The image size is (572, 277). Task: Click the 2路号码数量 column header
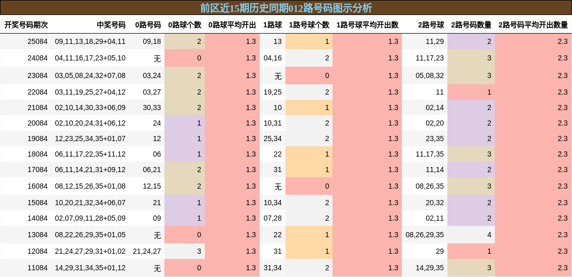coord(471,25)
